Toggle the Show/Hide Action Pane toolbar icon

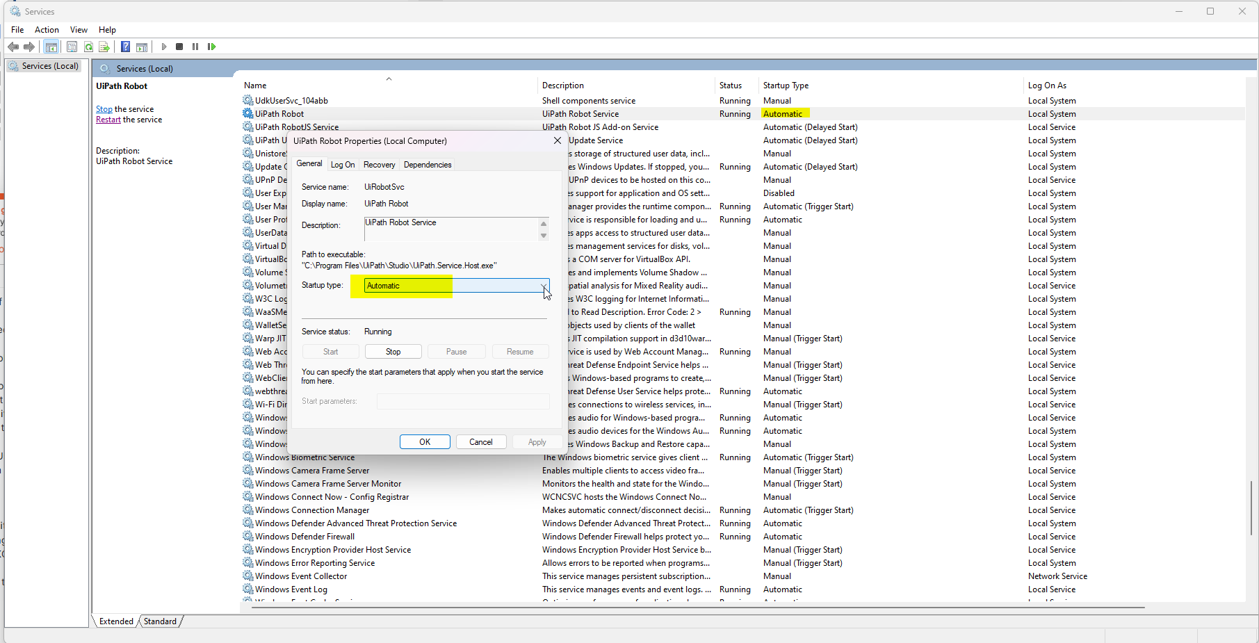(x=142, y=47)
